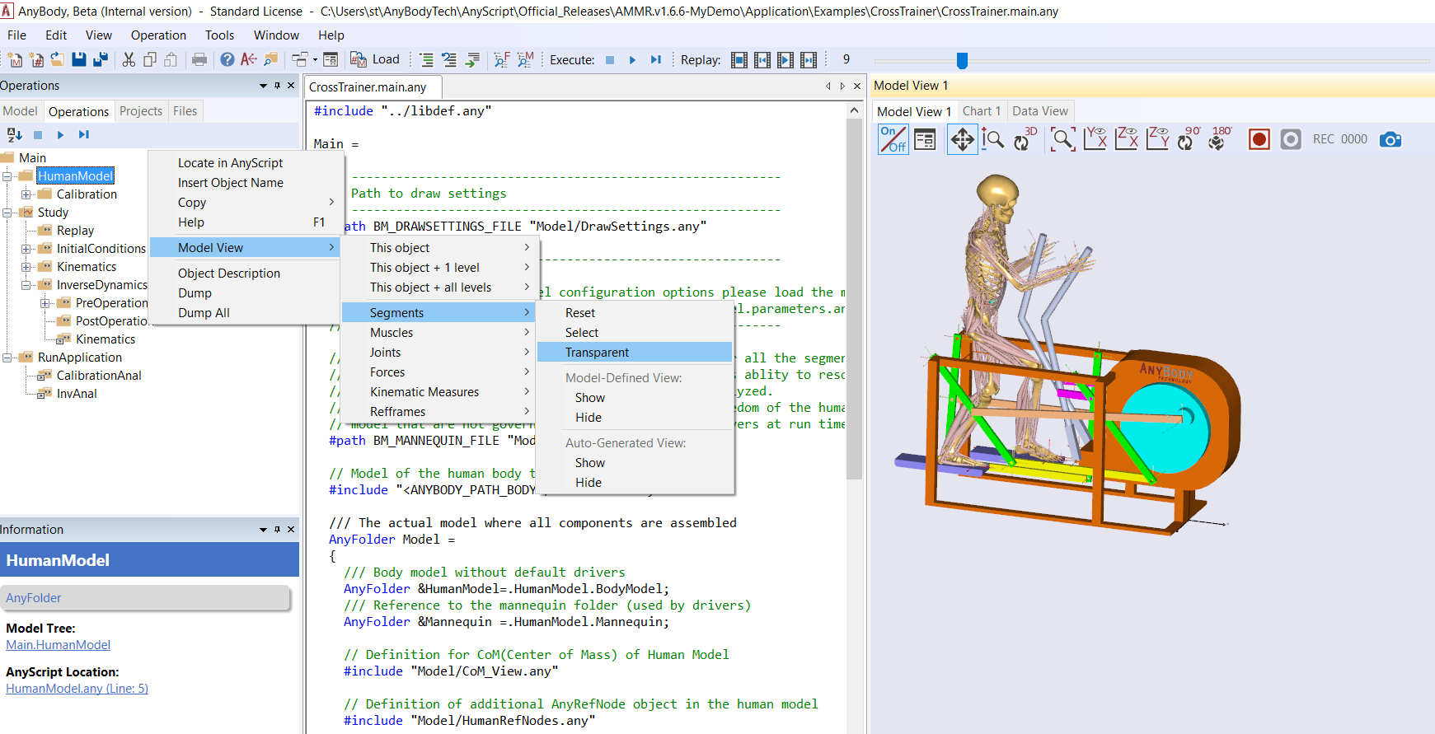The height and width of the screenshot is (734, 1435).
Task: Click the first Replay frame icon
Action: pos(739,59)
